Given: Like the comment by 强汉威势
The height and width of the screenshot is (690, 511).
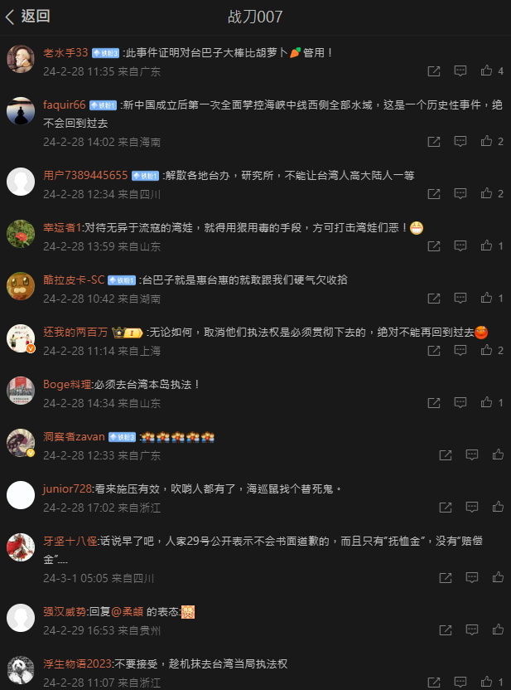Looking at the screenshot, I should (498, 629).
